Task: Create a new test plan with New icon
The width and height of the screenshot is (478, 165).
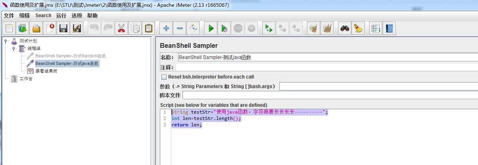Action: pyautogui.click(x=9, y=28)
